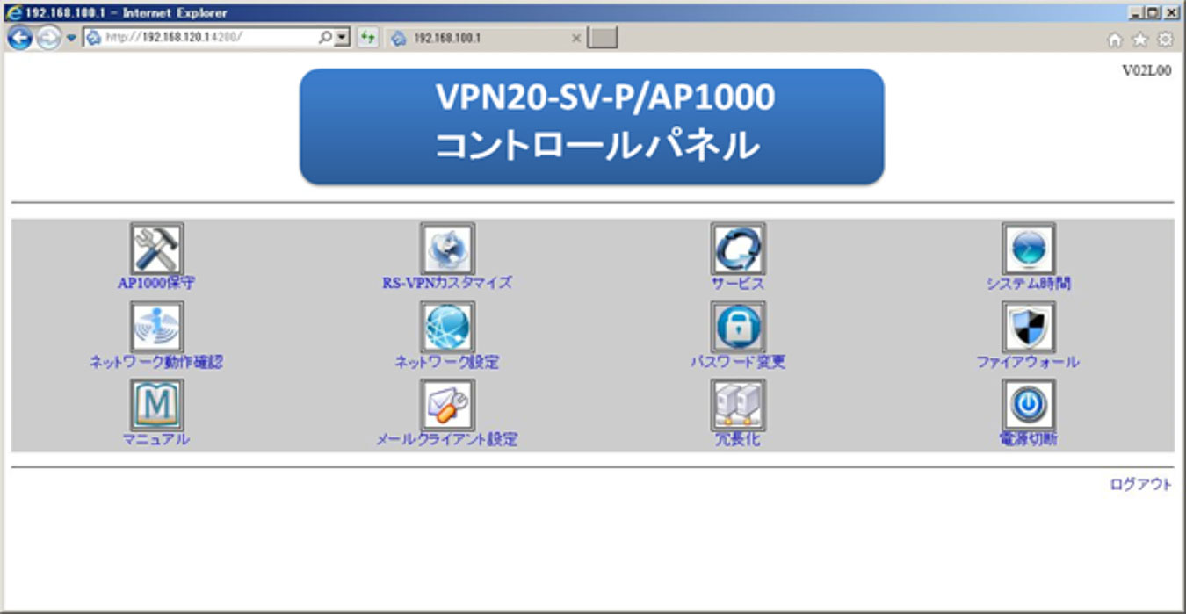Open the RS-VPNカスタマイズ icon
The width and height of the screenshot is (1186, 614).
(x=447, y=249)
